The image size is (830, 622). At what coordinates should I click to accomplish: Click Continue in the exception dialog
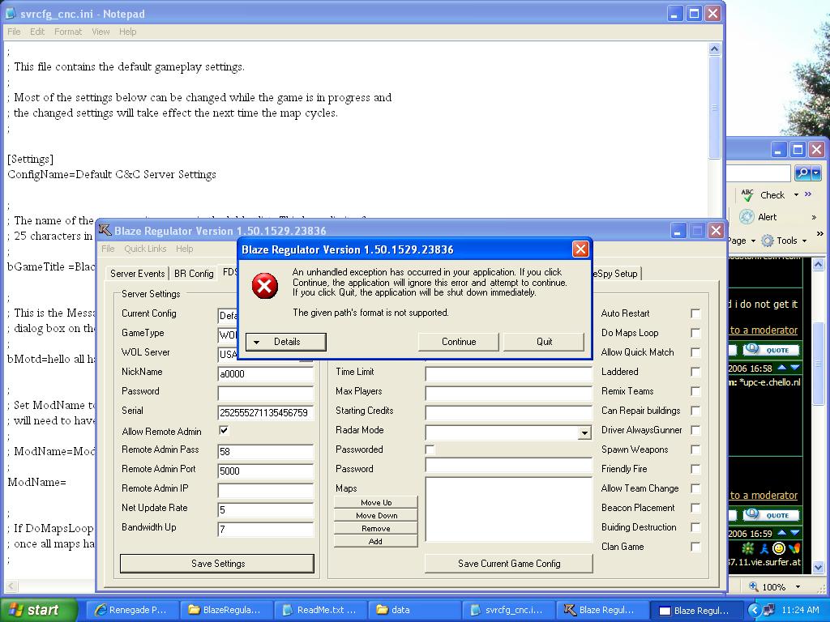459,342
